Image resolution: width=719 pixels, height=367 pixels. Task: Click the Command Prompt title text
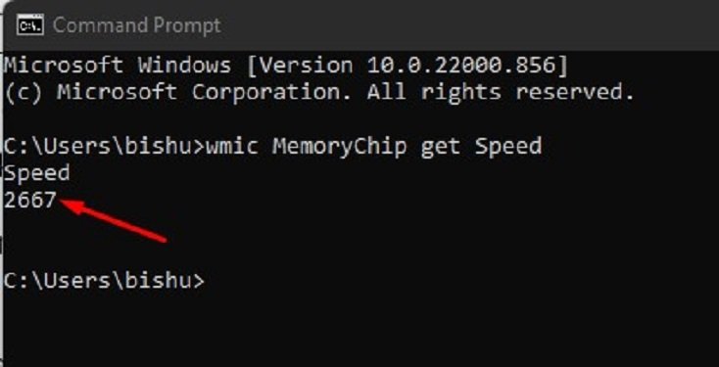tap(136, 24)
